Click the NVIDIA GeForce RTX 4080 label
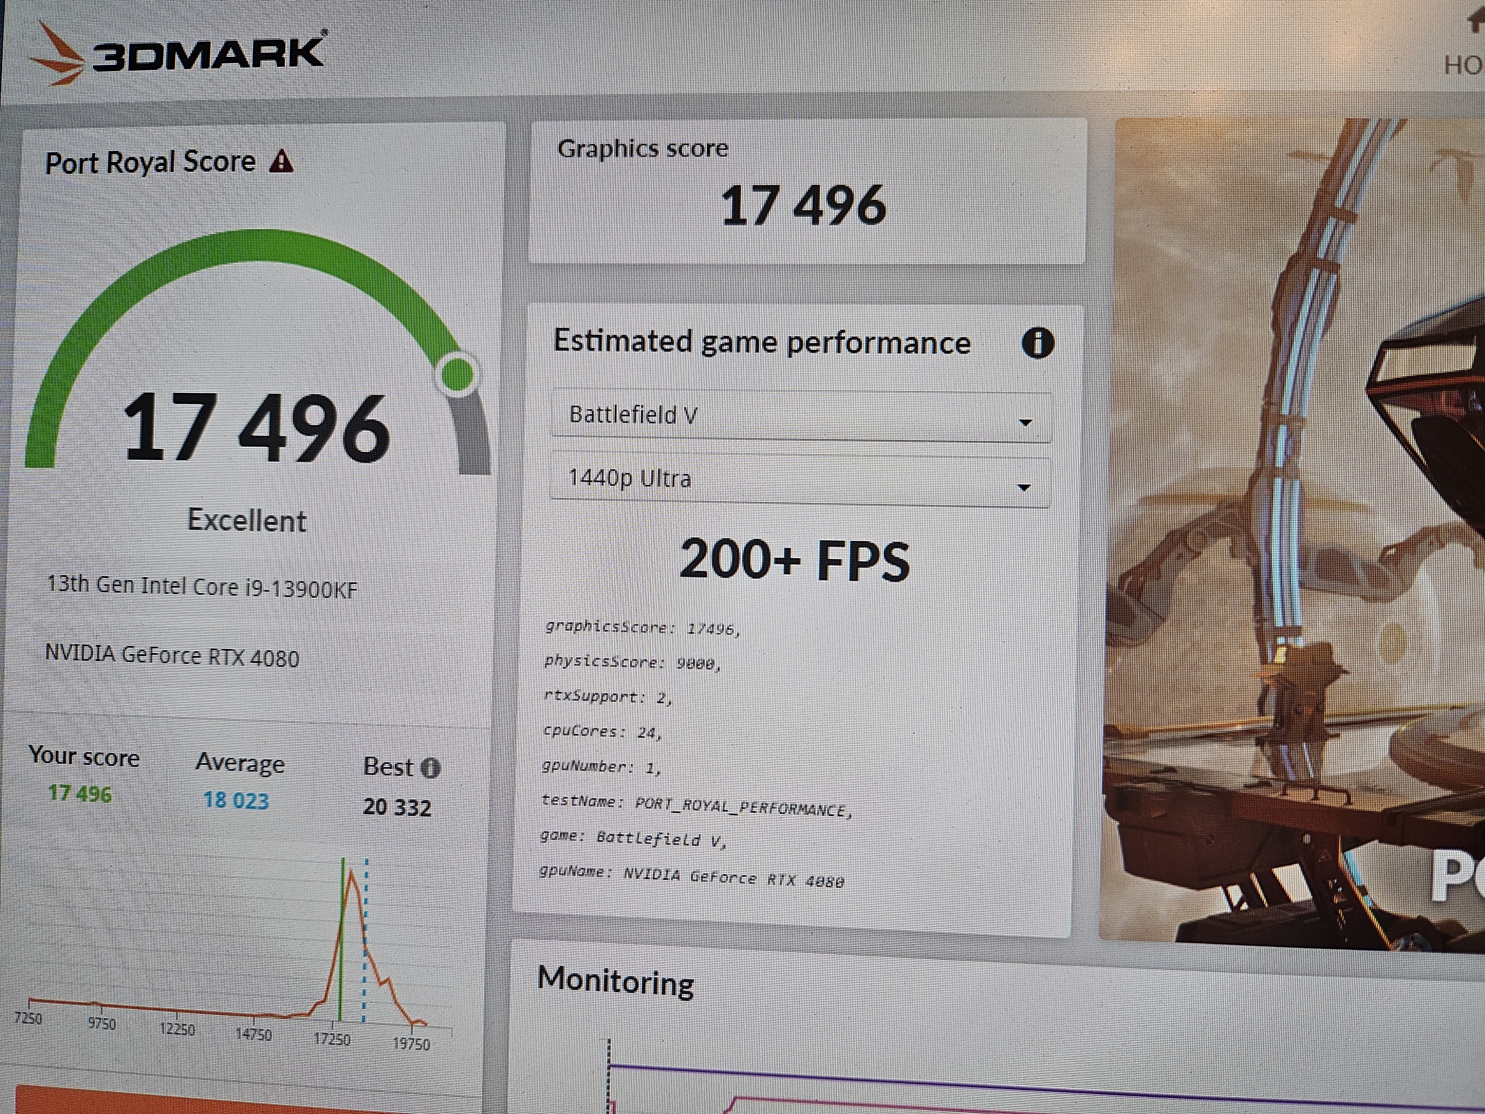 pyautogui.click(x=173, y=656)
